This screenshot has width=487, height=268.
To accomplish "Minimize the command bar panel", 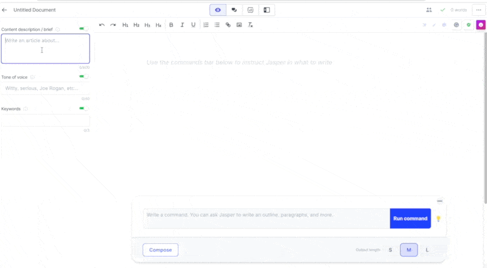I will pyautogui.click(x=440, y=201).
